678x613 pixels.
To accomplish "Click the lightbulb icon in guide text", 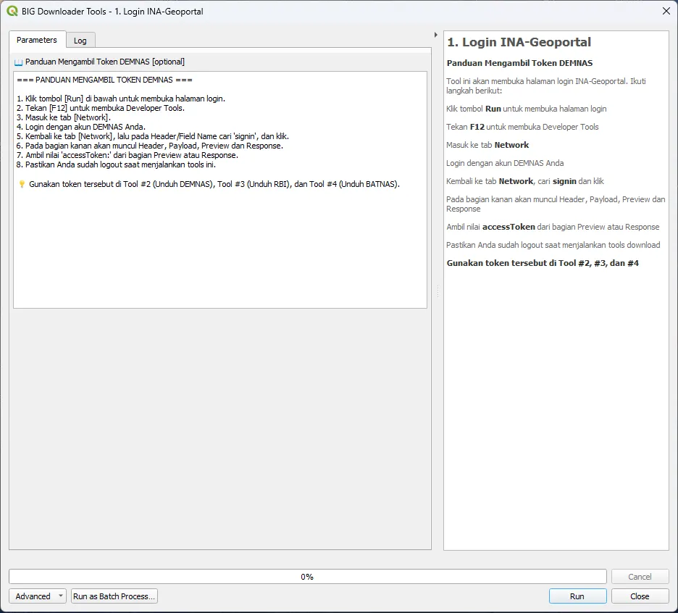I will 22,184.
